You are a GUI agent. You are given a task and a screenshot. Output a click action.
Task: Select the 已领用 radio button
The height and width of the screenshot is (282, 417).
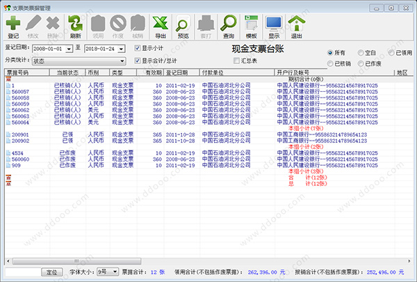click(x=391, y=53)
